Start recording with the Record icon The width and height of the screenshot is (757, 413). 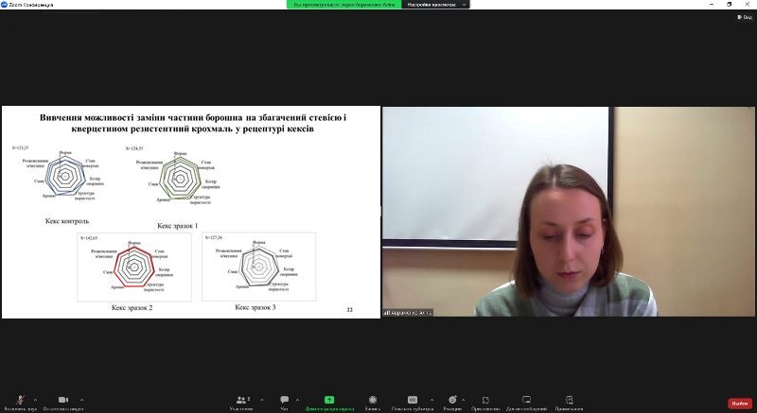click(373, 402)
